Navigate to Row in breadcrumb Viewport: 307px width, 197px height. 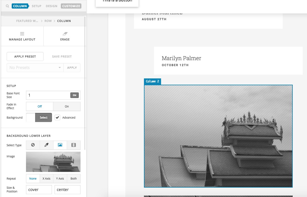pos(48,21)
